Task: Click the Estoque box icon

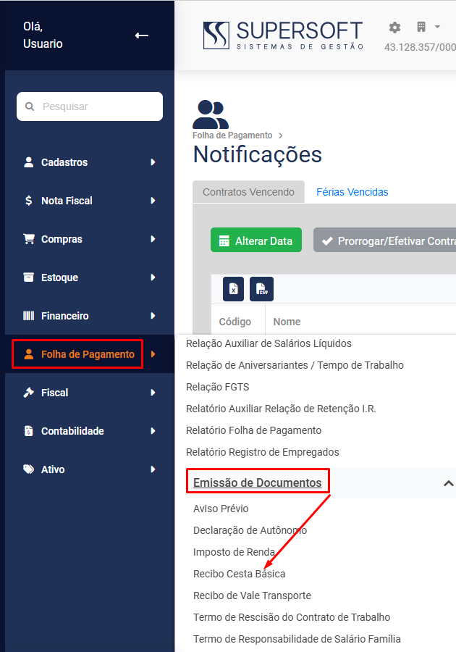Action: click(x=29, y=277)
